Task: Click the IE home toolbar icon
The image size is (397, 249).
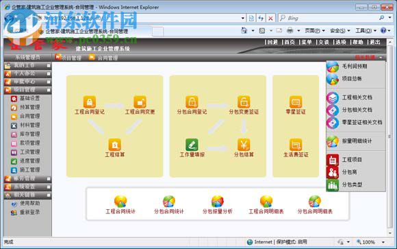Action: pos(244,31)
